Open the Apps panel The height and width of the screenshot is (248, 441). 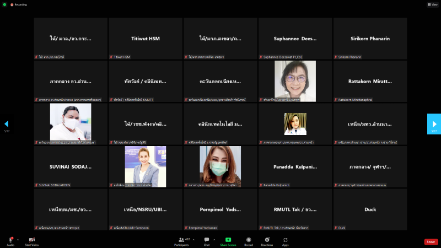point(286,240)
